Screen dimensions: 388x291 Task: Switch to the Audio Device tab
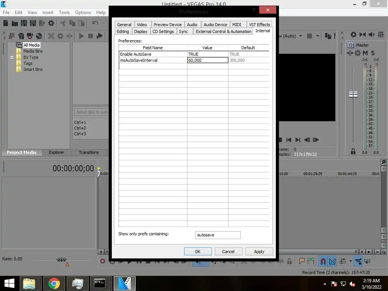(215, 25)
